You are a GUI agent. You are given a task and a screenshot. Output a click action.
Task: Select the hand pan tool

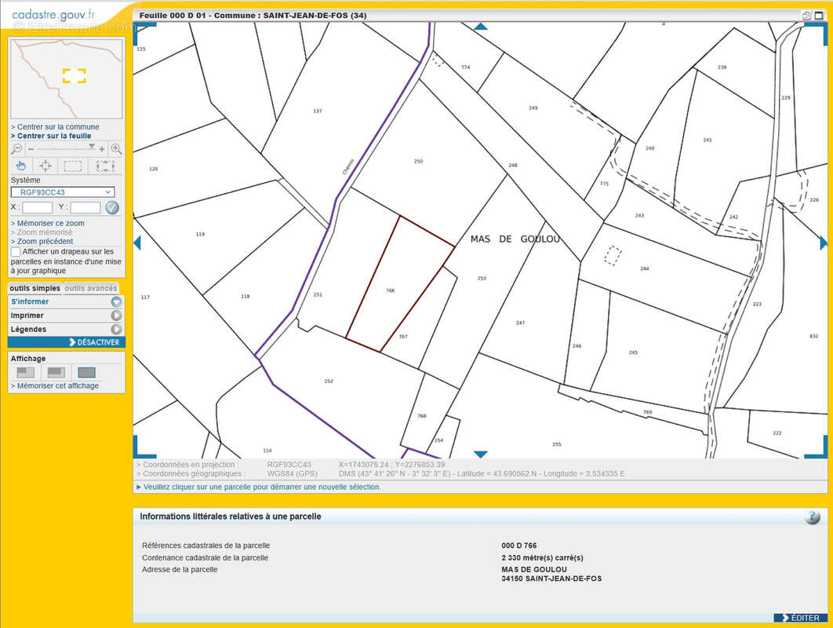pyautogui.click(x=21, y=166)
